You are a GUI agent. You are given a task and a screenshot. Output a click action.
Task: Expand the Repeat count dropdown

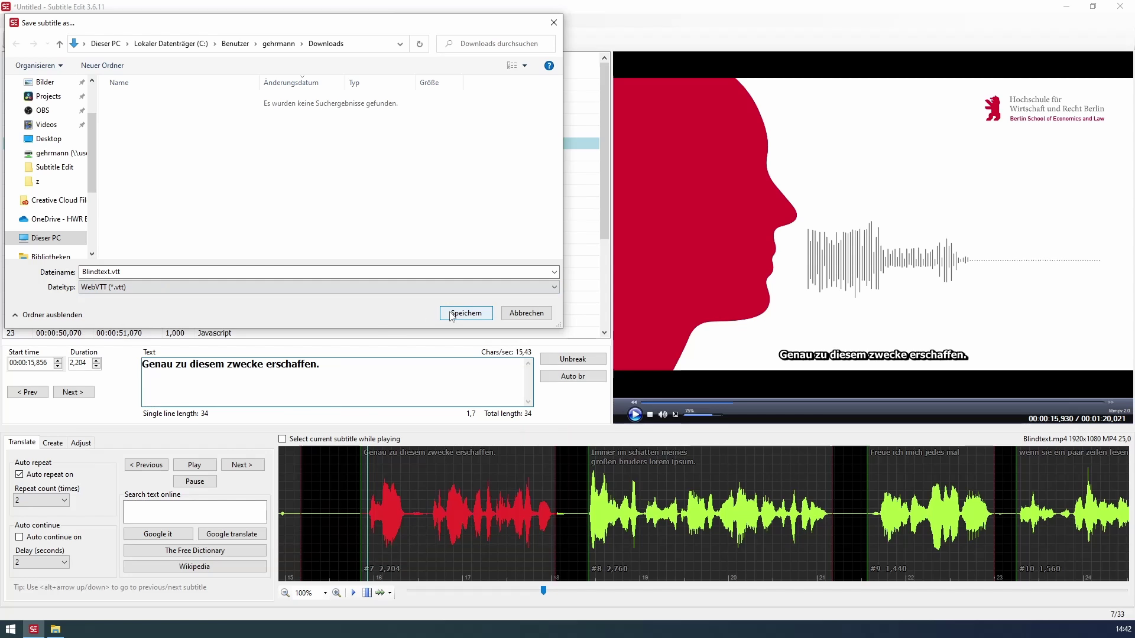tap(64, 500)
